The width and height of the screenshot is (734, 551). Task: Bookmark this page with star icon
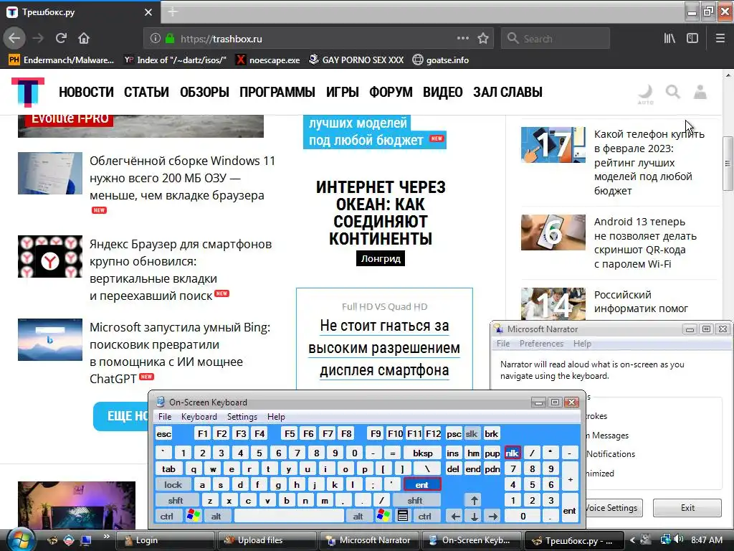483,39
